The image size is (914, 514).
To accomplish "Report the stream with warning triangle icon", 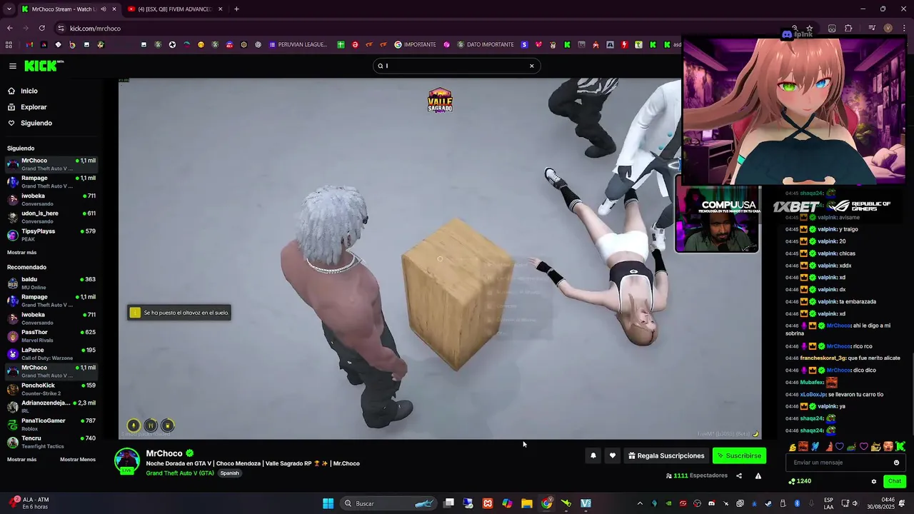I will coord(758,476).
